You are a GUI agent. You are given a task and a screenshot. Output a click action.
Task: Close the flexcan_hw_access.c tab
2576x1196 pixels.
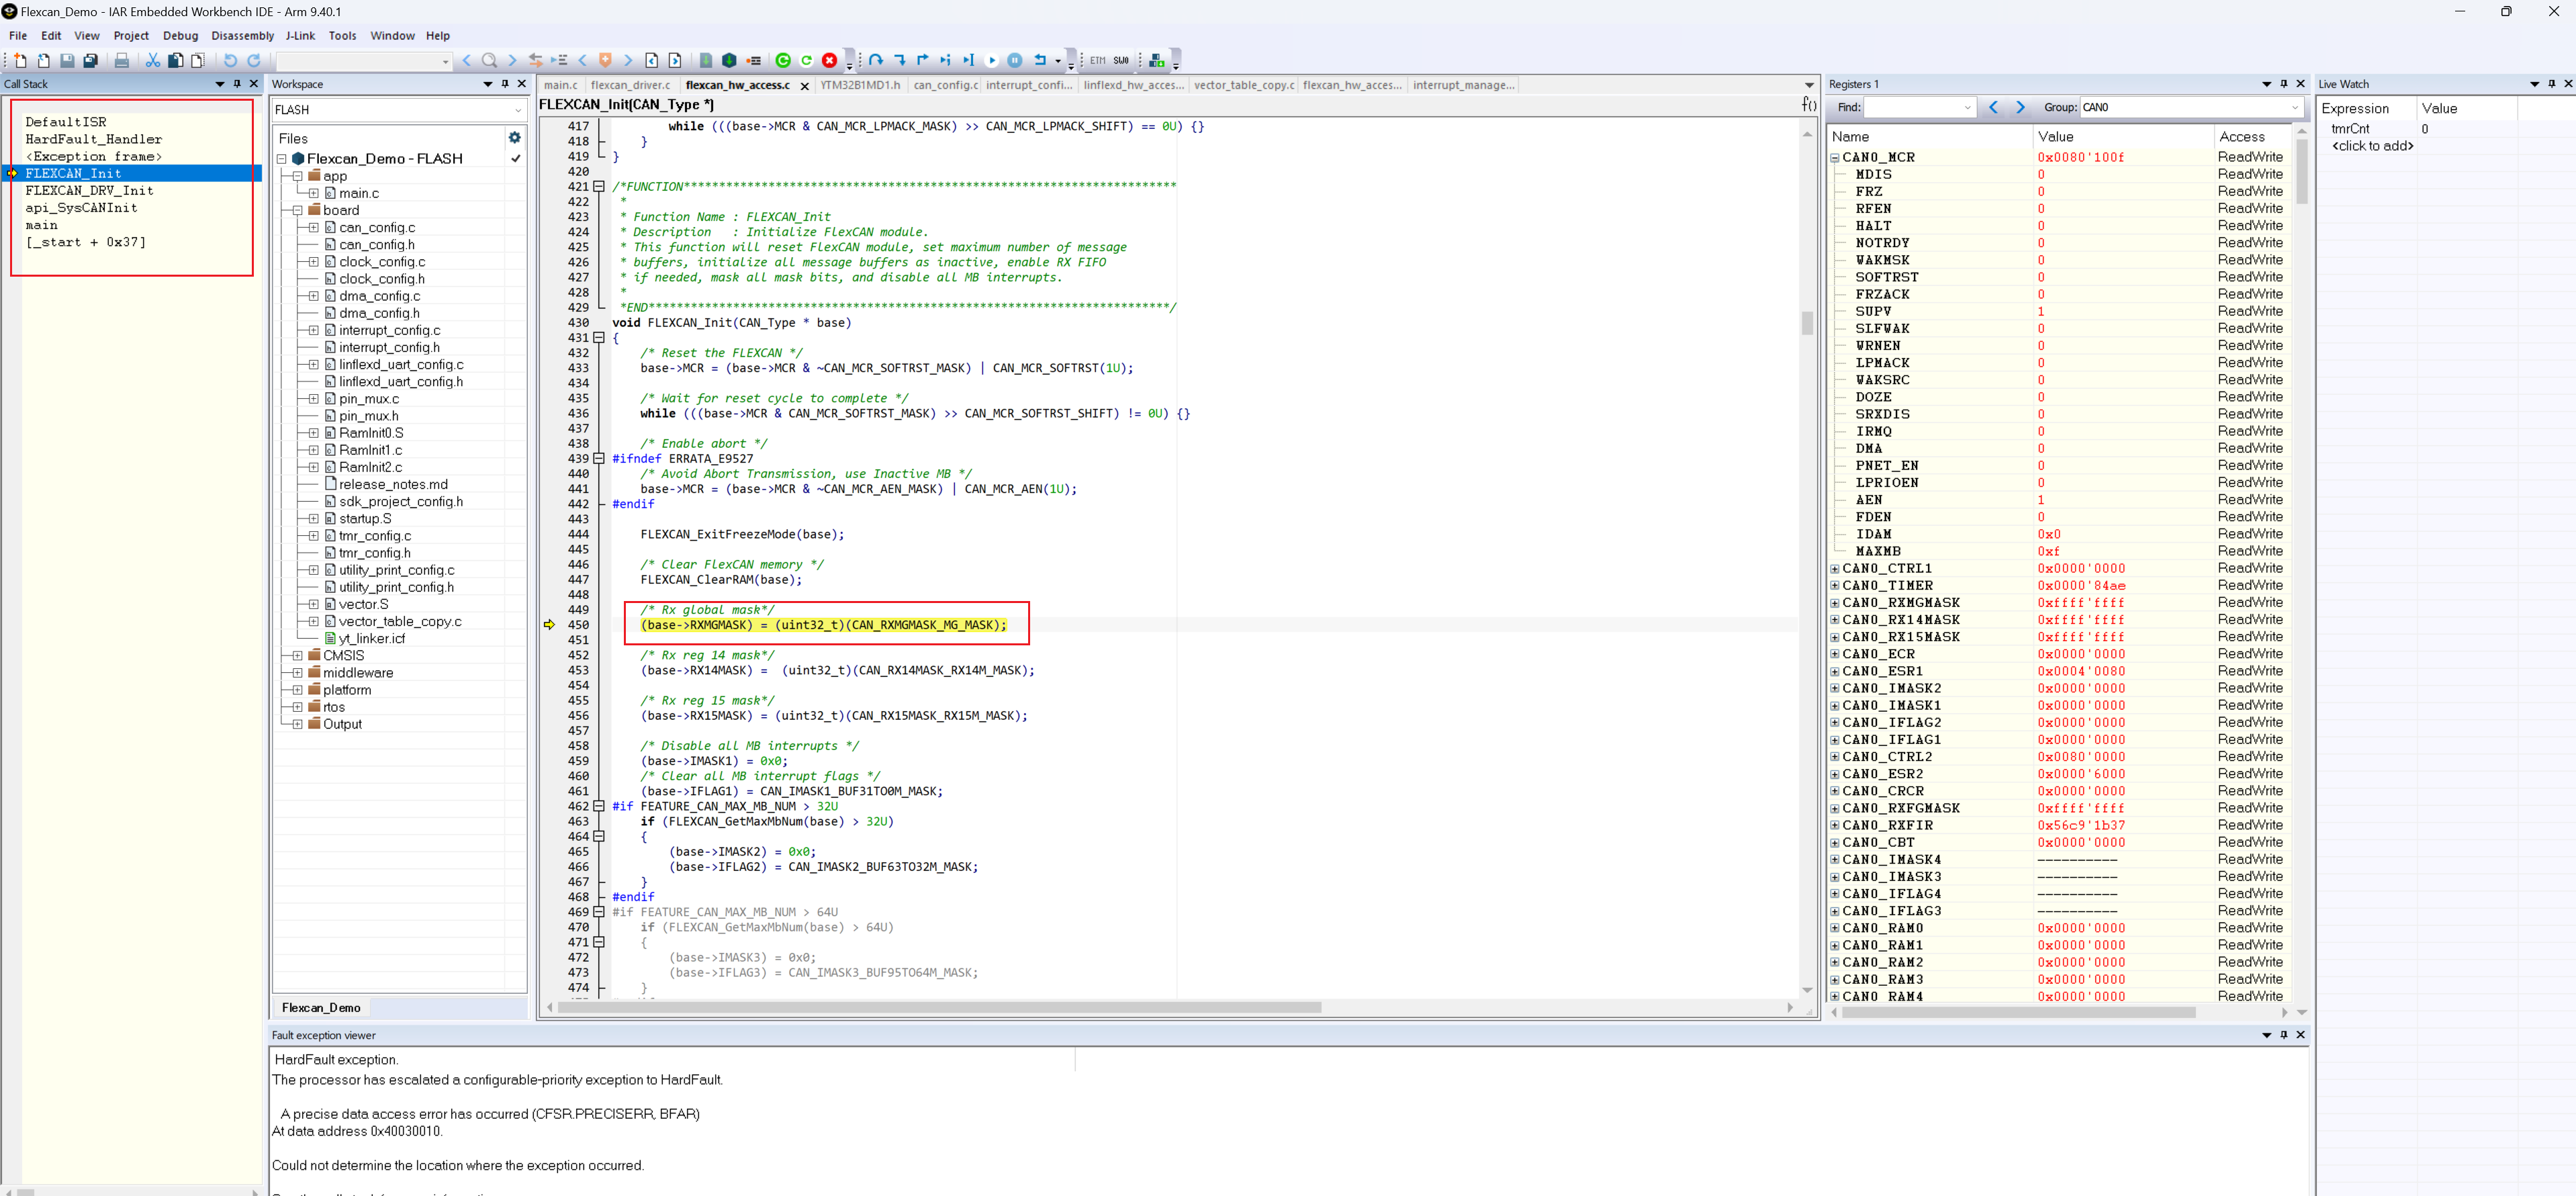coord(804,86)
